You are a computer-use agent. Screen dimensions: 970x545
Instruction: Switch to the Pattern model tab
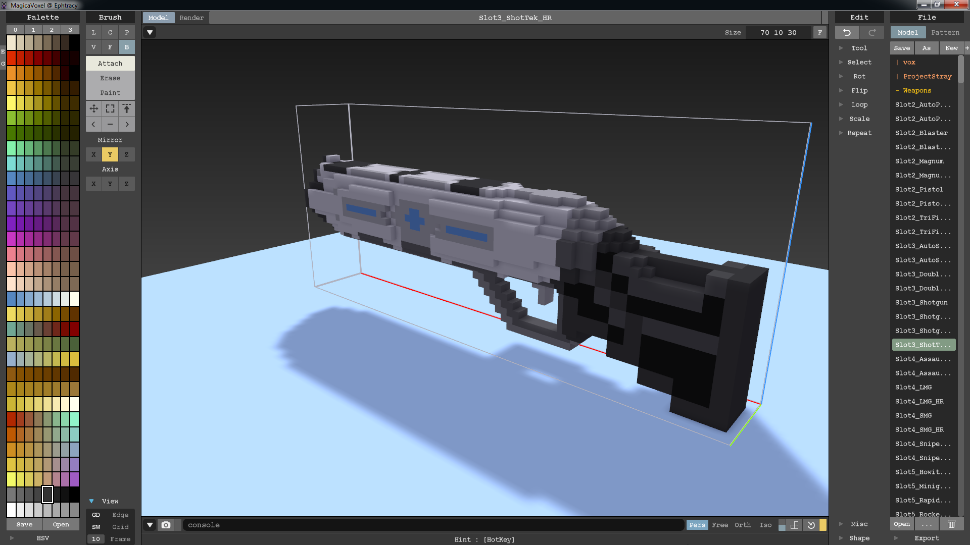944,32
